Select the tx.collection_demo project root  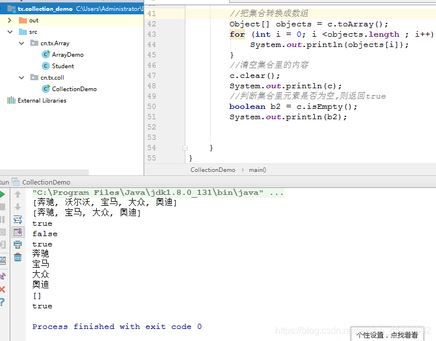click(x=45, y=9)
